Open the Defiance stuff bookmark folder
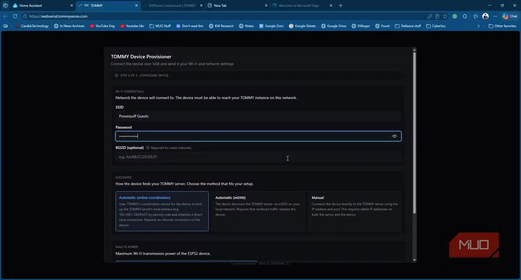Viewport: 521px width, 280px height. (x=408, y=26)
